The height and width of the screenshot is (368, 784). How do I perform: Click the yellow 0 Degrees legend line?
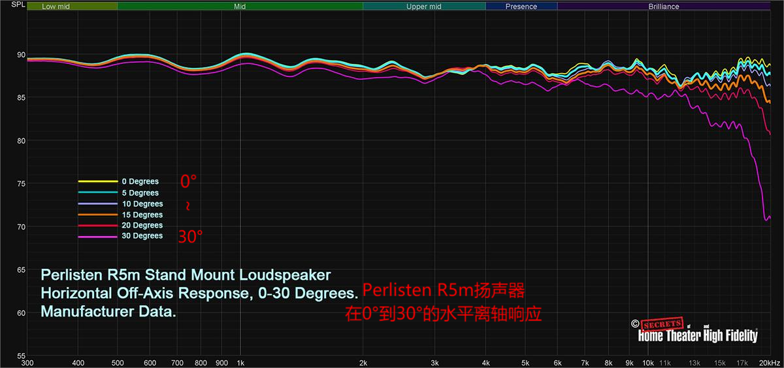point(97,182)
